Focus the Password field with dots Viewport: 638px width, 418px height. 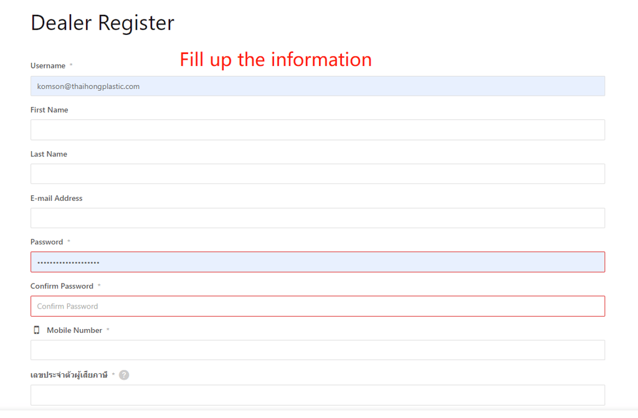pos(317,262)
